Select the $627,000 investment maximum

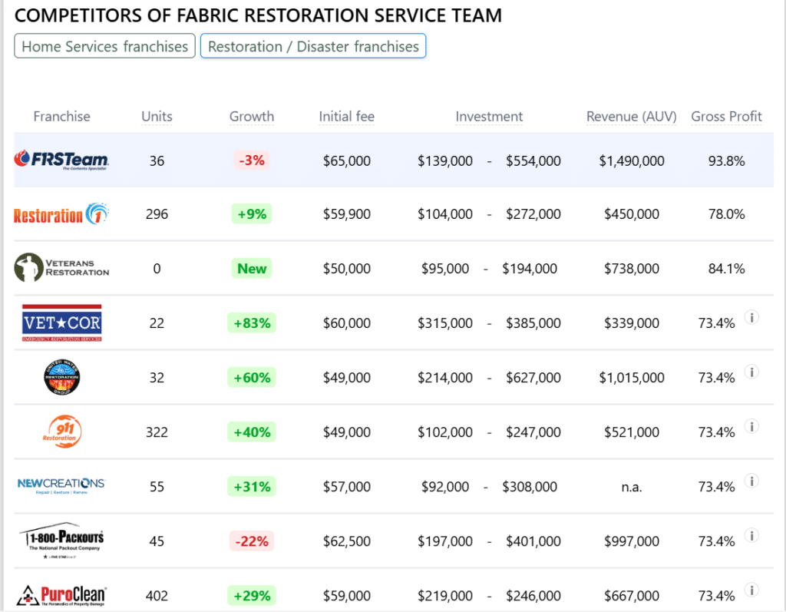coord(533,378)
